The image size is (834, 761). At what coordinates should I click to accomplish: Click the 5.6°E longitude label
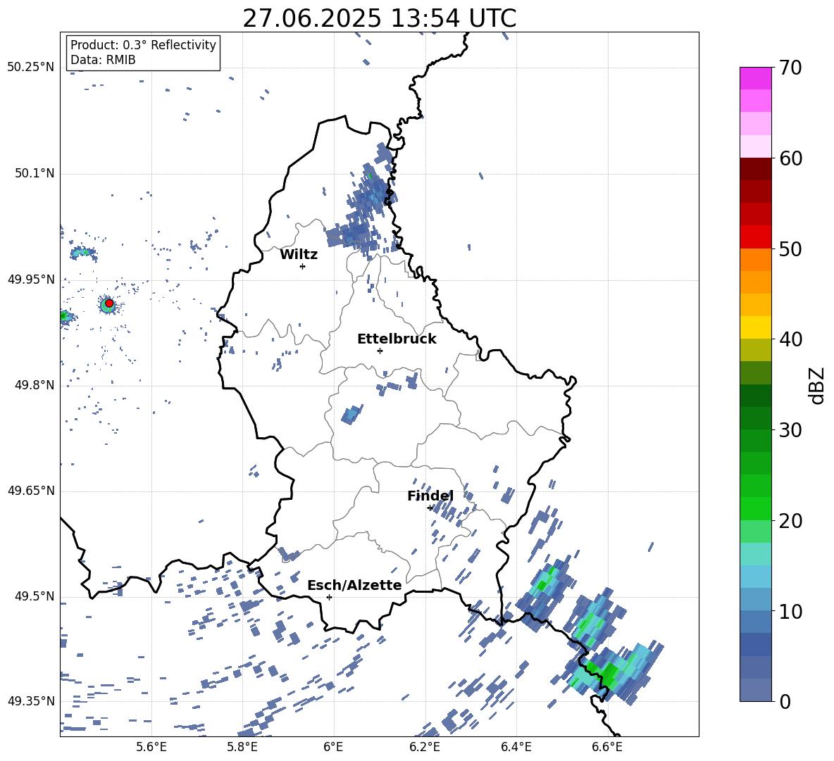[x=151, y=747]
